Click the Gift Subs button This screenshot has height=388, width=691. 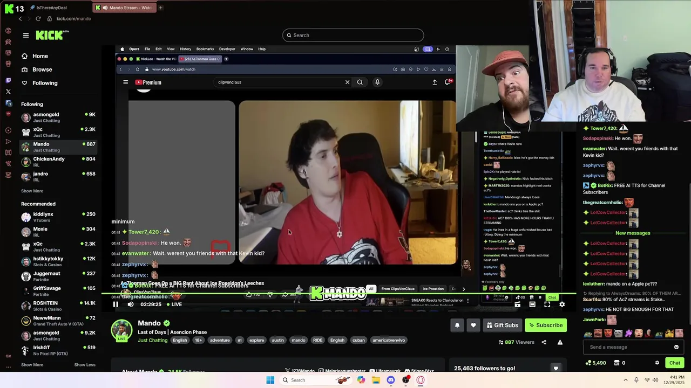pos(502,325)
